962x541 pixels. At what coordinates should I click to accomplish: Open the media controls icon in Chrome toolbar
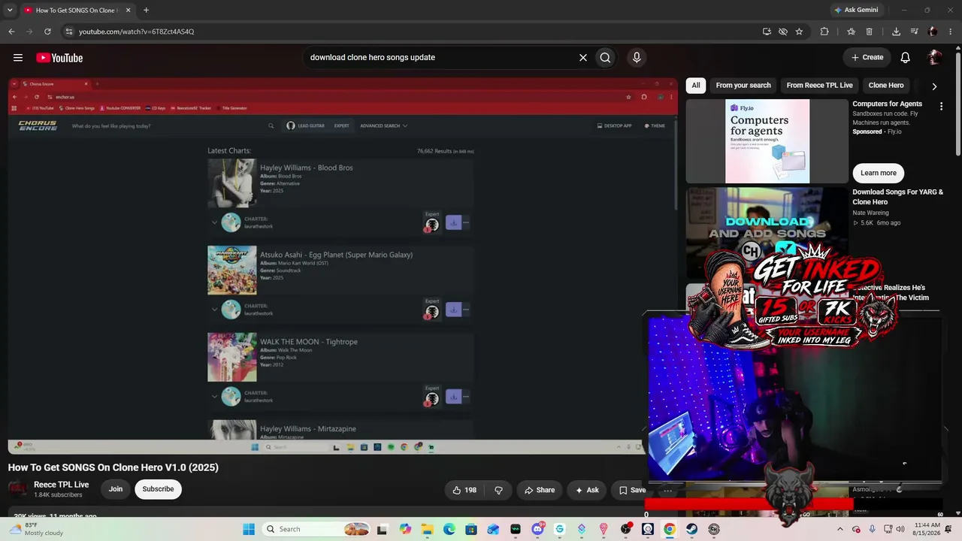tap(915, 32)
